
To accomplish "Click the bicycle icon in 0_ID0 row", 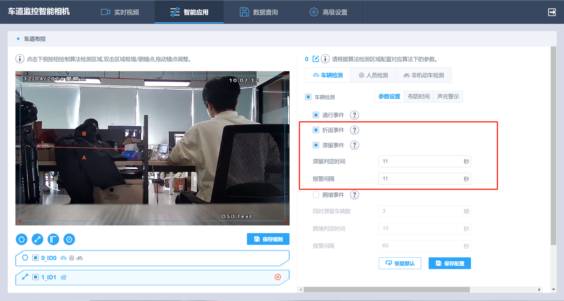I will 80,258.
